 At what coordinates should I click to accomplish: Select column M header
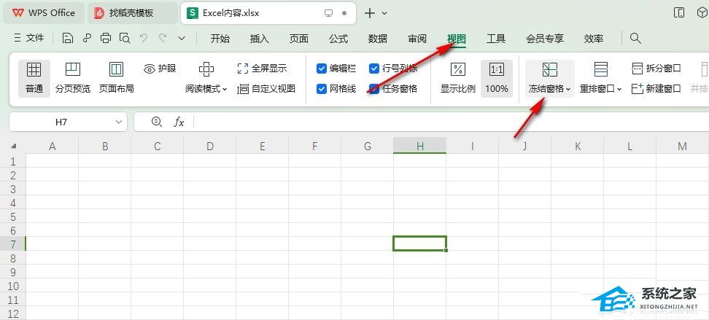pyautogui.click(x=682, y=146)
